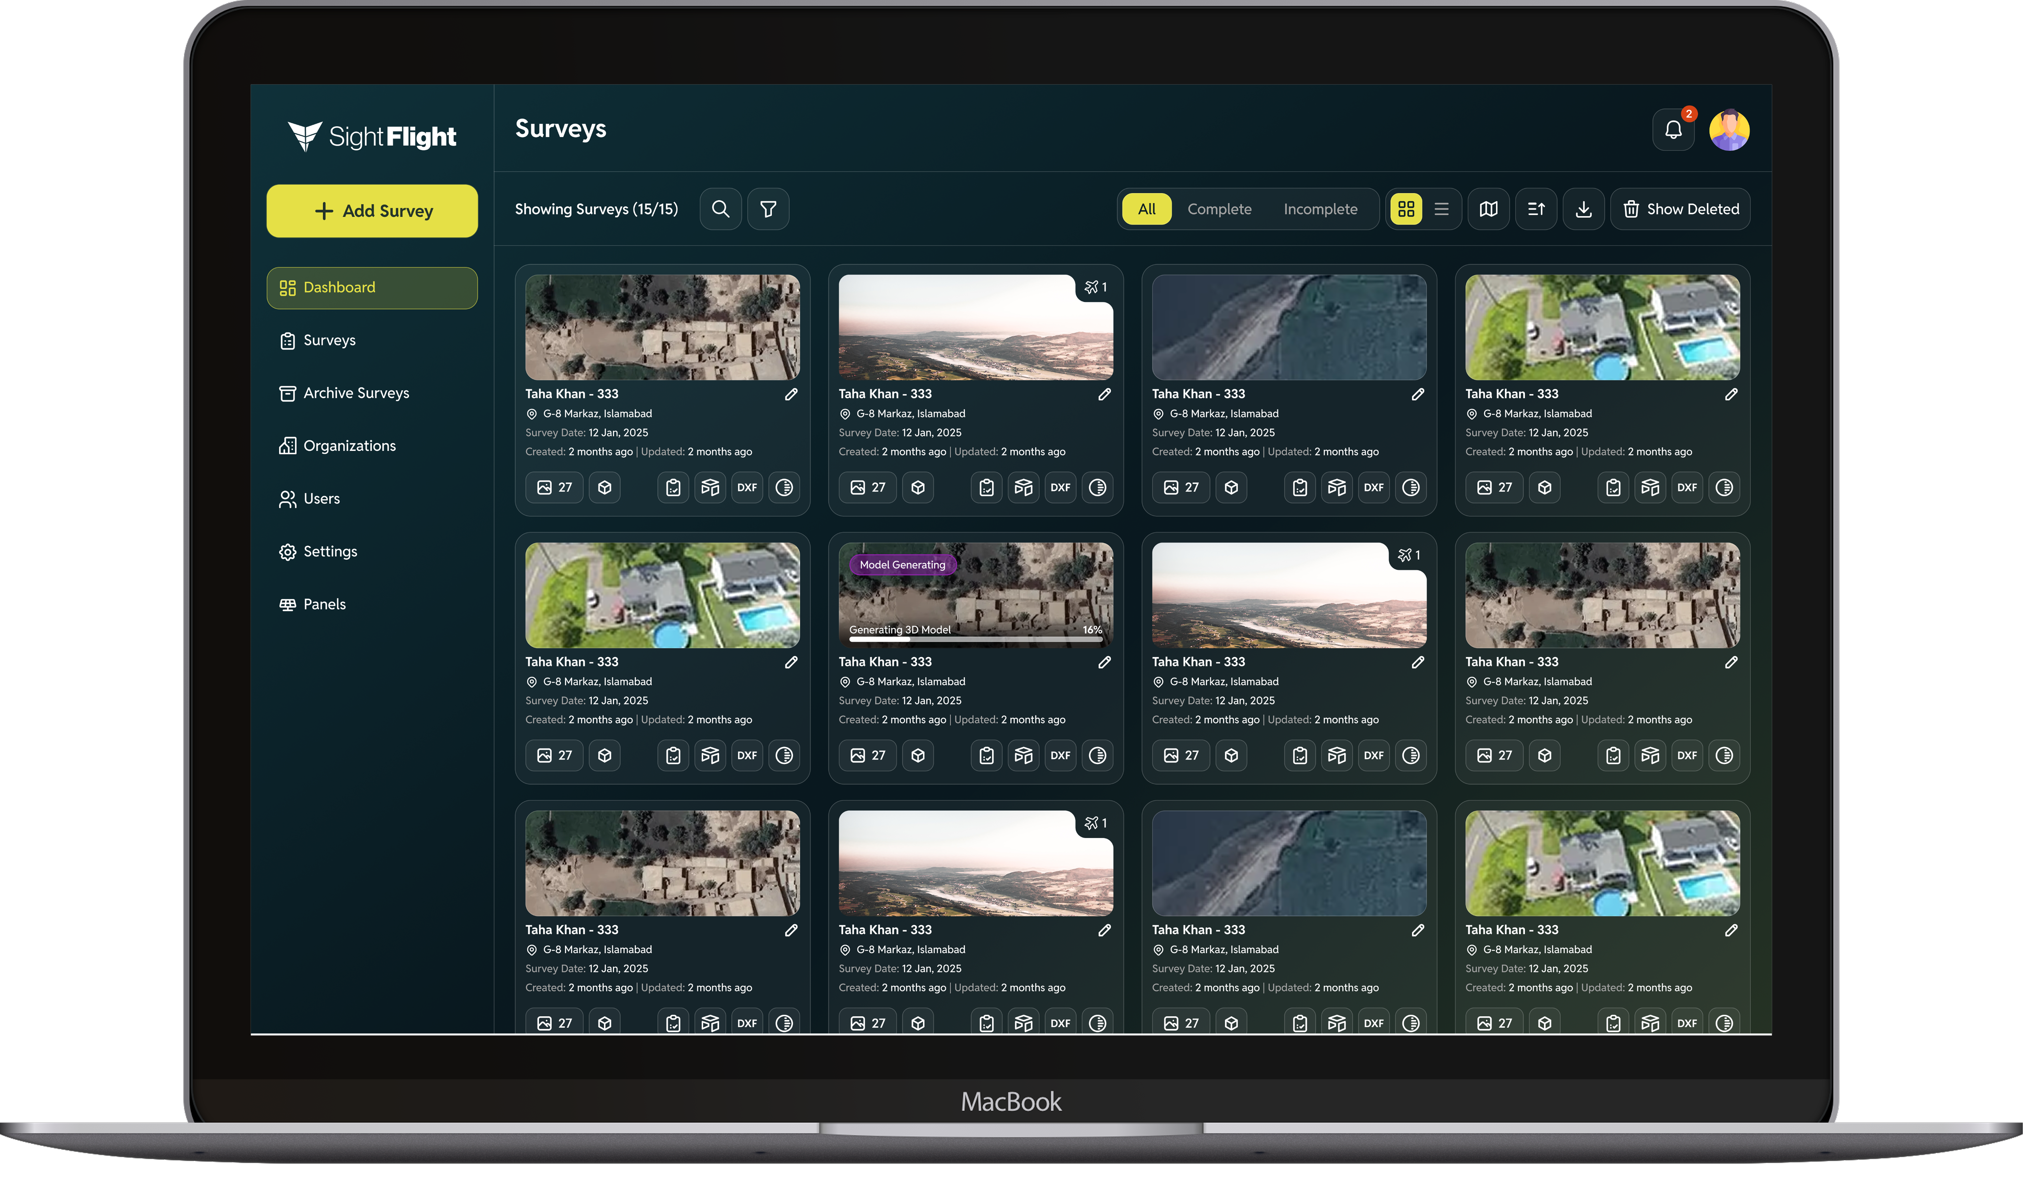This screenshot has width=2023, height=1188.
Task: Open the search surveys icon
Action: (x=720, y=209)
